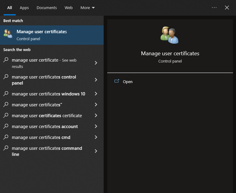Close the search panel
Viewport: 236px width, 193px height.
[x=227, y=8]
